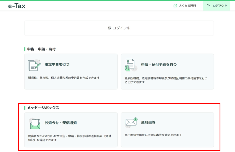Click description starting 税務署からのお知らせや申告

pyautogui.click(x=70, y=138)
